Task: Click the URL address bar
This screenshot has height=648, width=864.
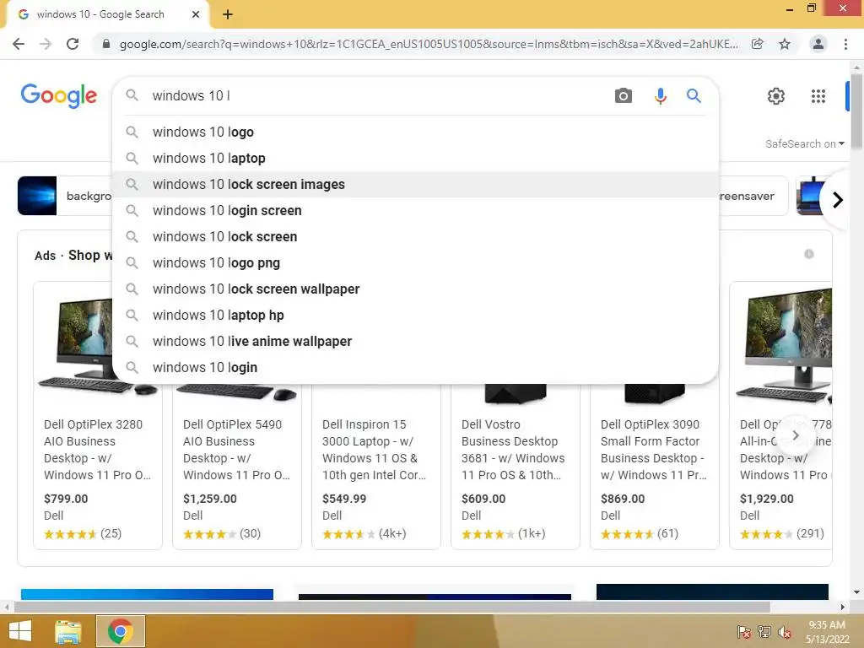Action: point(429,44)
